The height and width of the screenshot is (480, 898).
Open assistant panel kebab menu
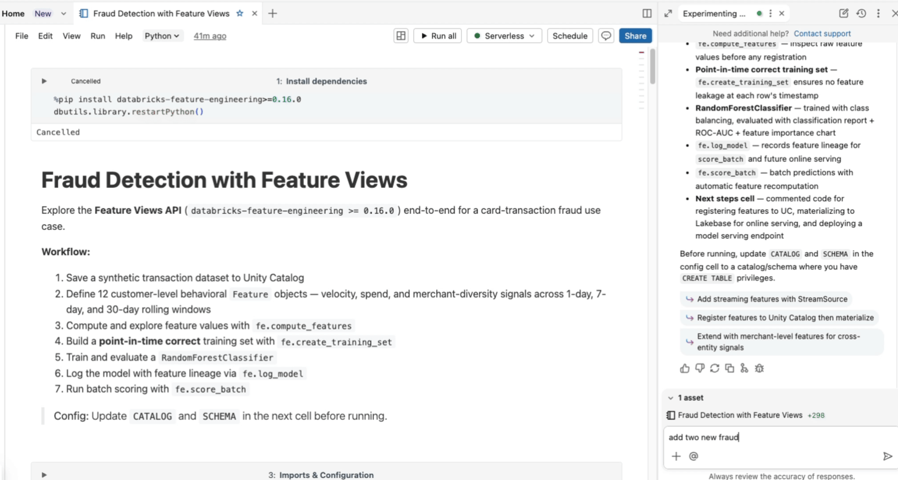tap(878, 13)
